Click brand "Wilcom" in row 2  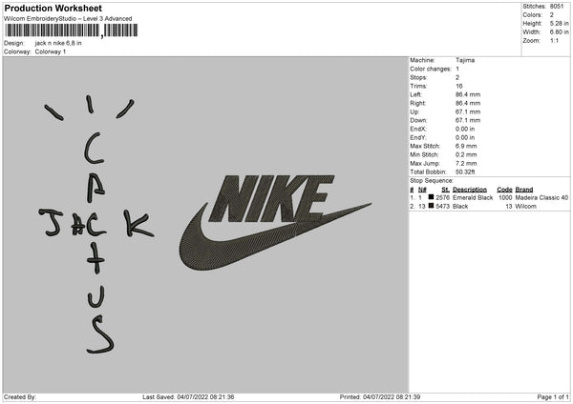coord(526,207)
